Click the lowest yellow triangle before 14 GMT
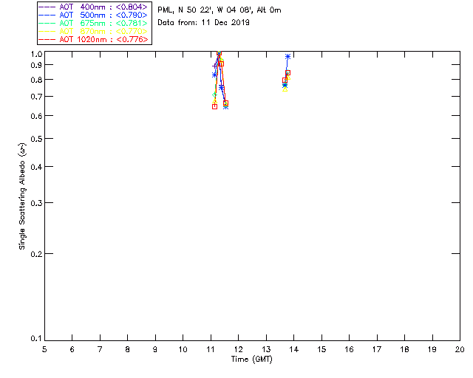The image size is (473, 378). [285, 89]
